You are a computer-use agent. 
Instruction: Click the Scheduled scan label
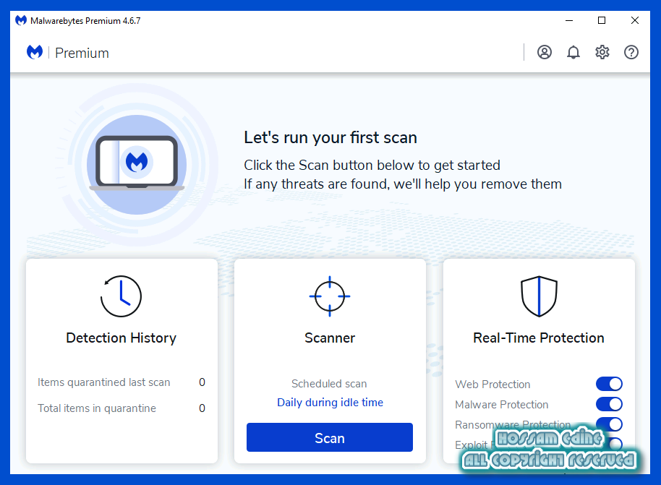coord(329,384)
